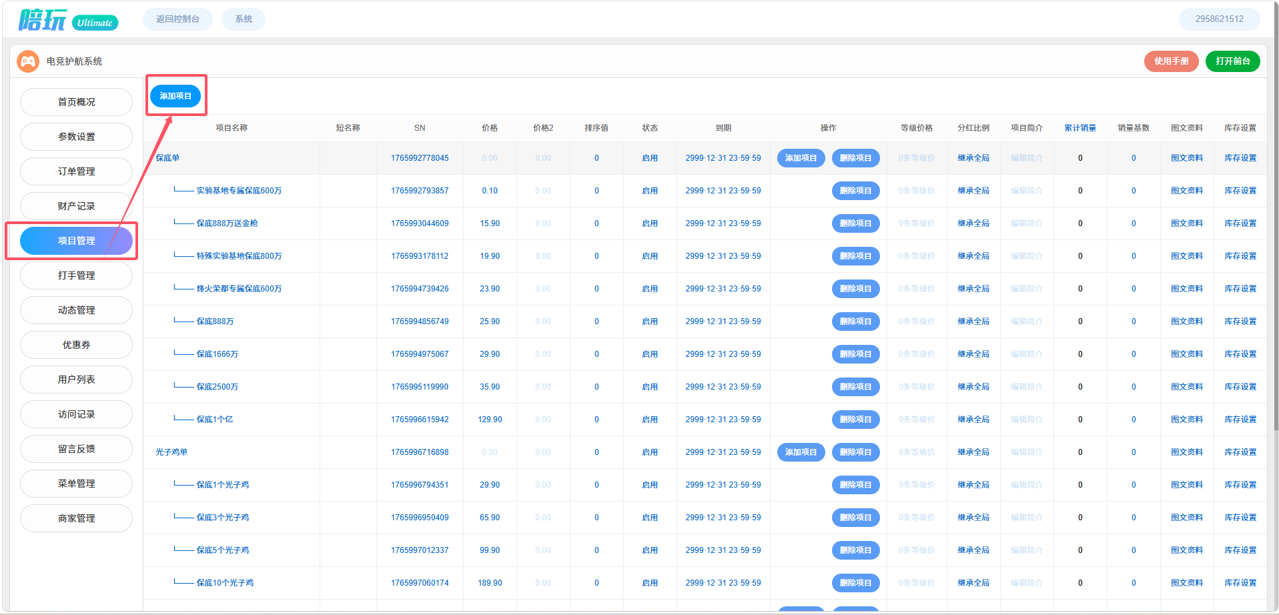Image resolution: width=1279 pixels, height=615 pixels.
Task: Click 继承全局 for 保底3个光子鸡
Action: click(973, 518)
